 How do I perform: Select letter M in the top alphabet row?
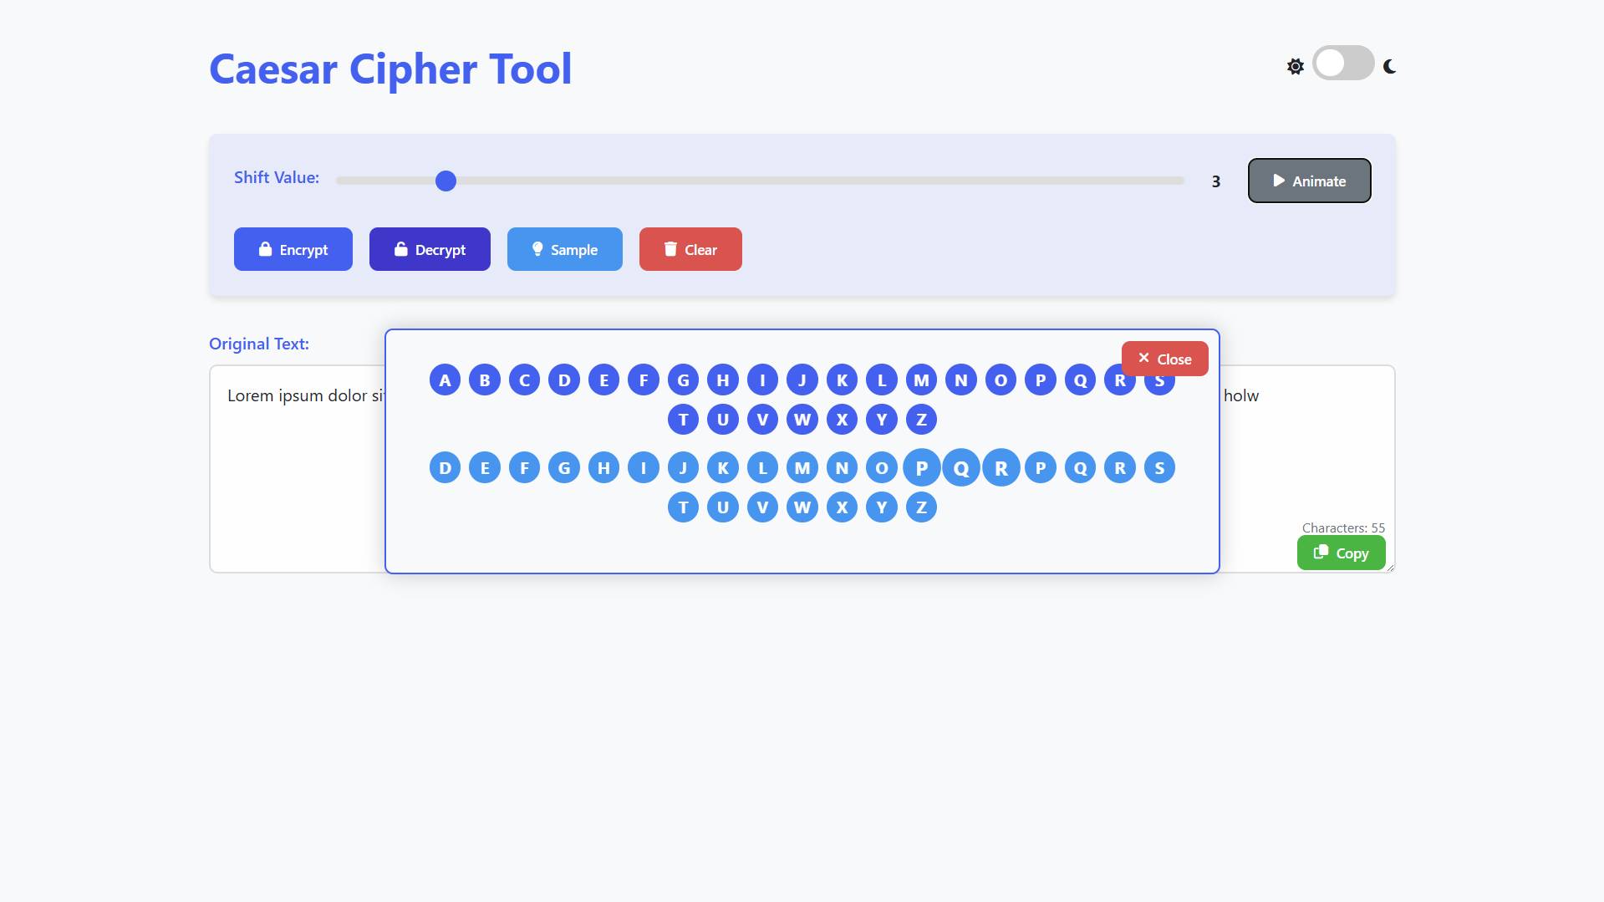[x=921, y=380]
